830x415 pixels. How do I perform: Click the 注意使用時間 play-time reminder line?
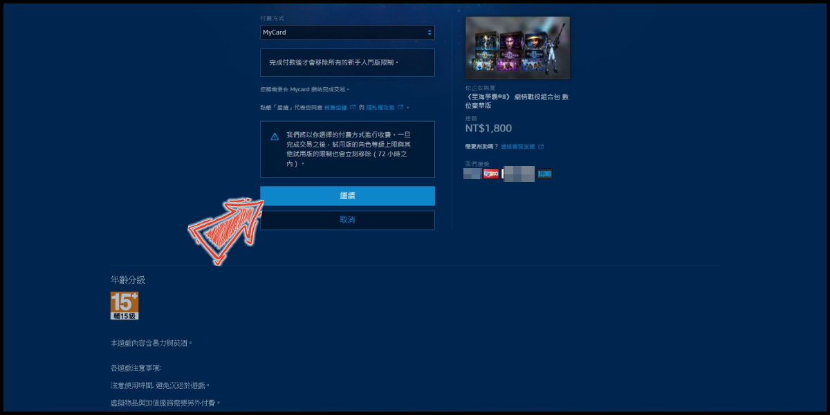coord(160,385)
